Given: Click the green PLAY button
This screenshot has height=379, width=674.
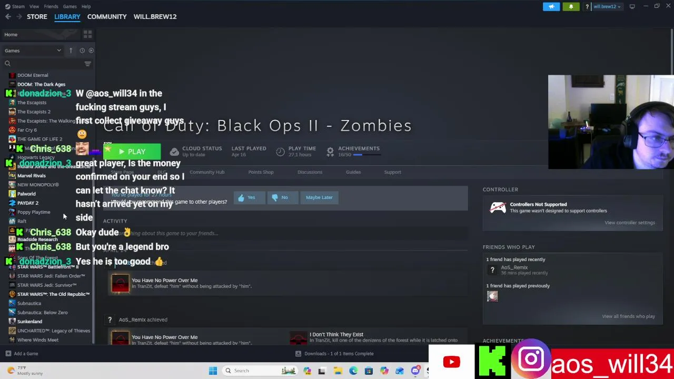Looking at the screenshot, I should tap(132, 152).
